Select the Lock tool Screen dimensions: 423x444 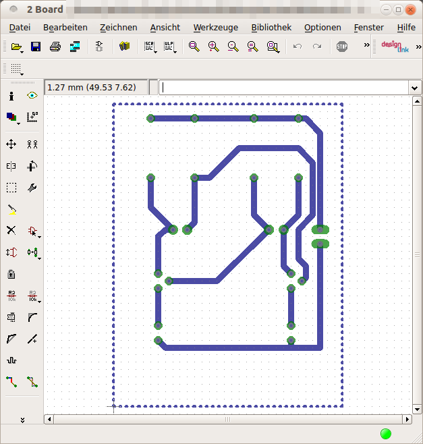point(11,274)
